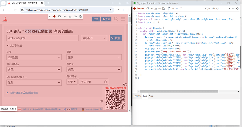Open the 话题 任意 dropdown
The height and width of the screenshot is (127, 242).
click(94, 57)
